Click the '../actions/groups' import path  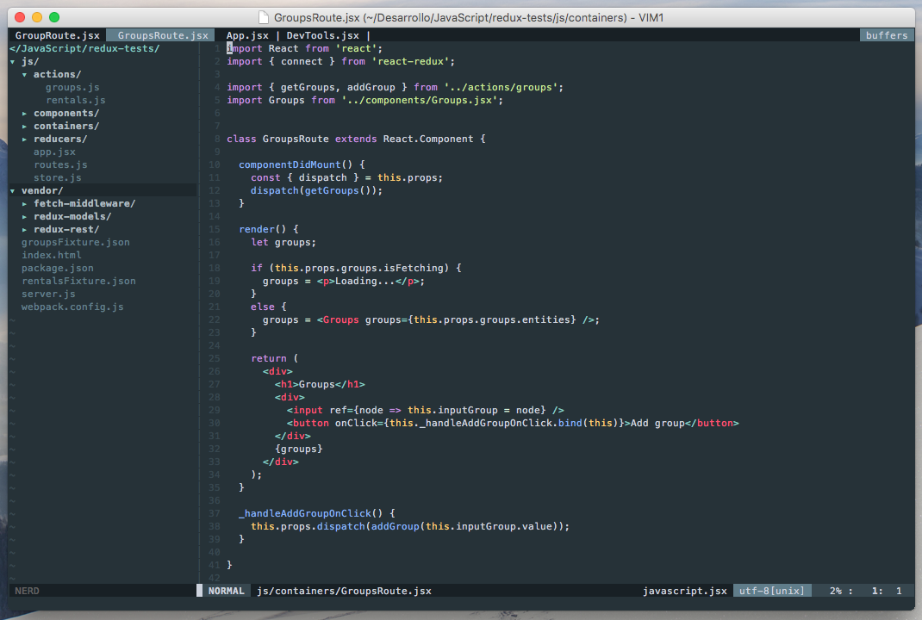tap(501, 88)
